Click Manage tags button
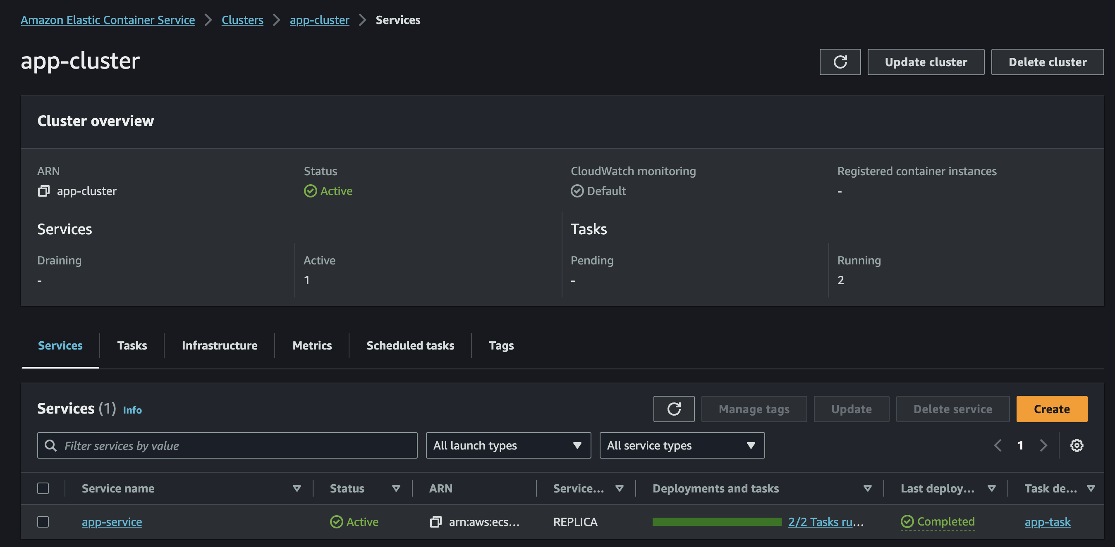 pyautogui.click(x=754, y=409)
